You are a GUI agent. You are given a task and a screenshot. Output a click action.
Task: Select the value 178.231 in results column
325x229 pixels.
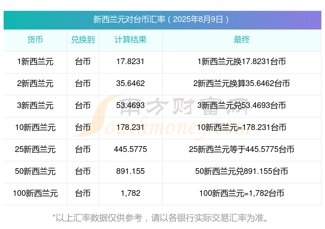[130, 127]
